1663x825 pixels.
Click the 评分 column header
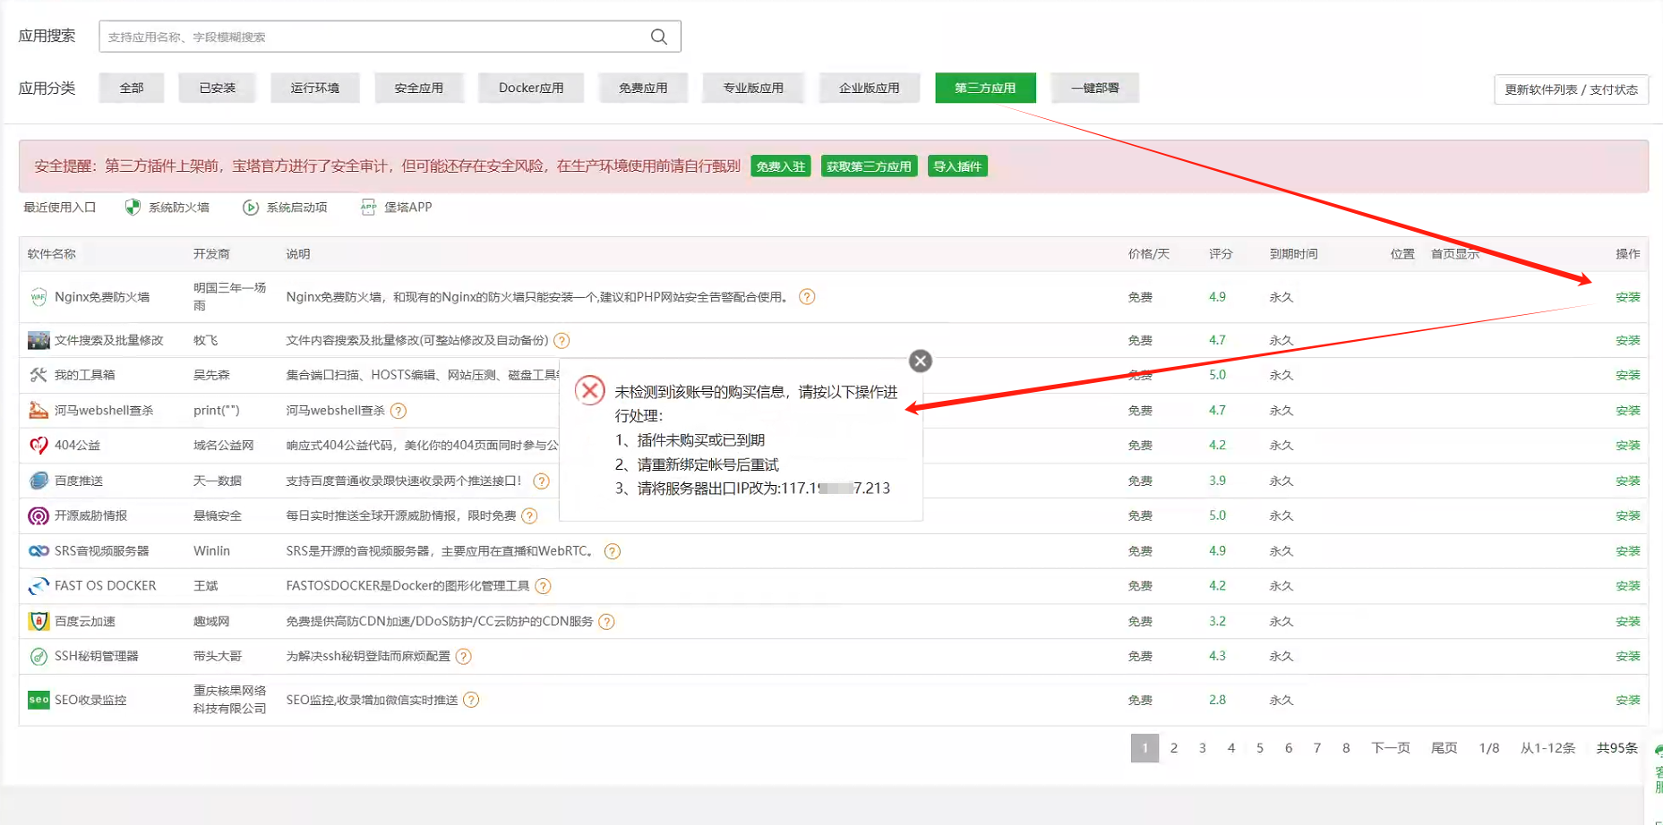pos(1221,254)
